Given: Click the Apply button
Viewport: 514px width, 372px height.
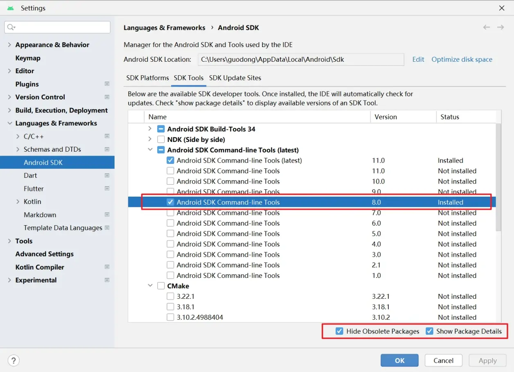Looking at the screenshot, I should tap(487, 360).
